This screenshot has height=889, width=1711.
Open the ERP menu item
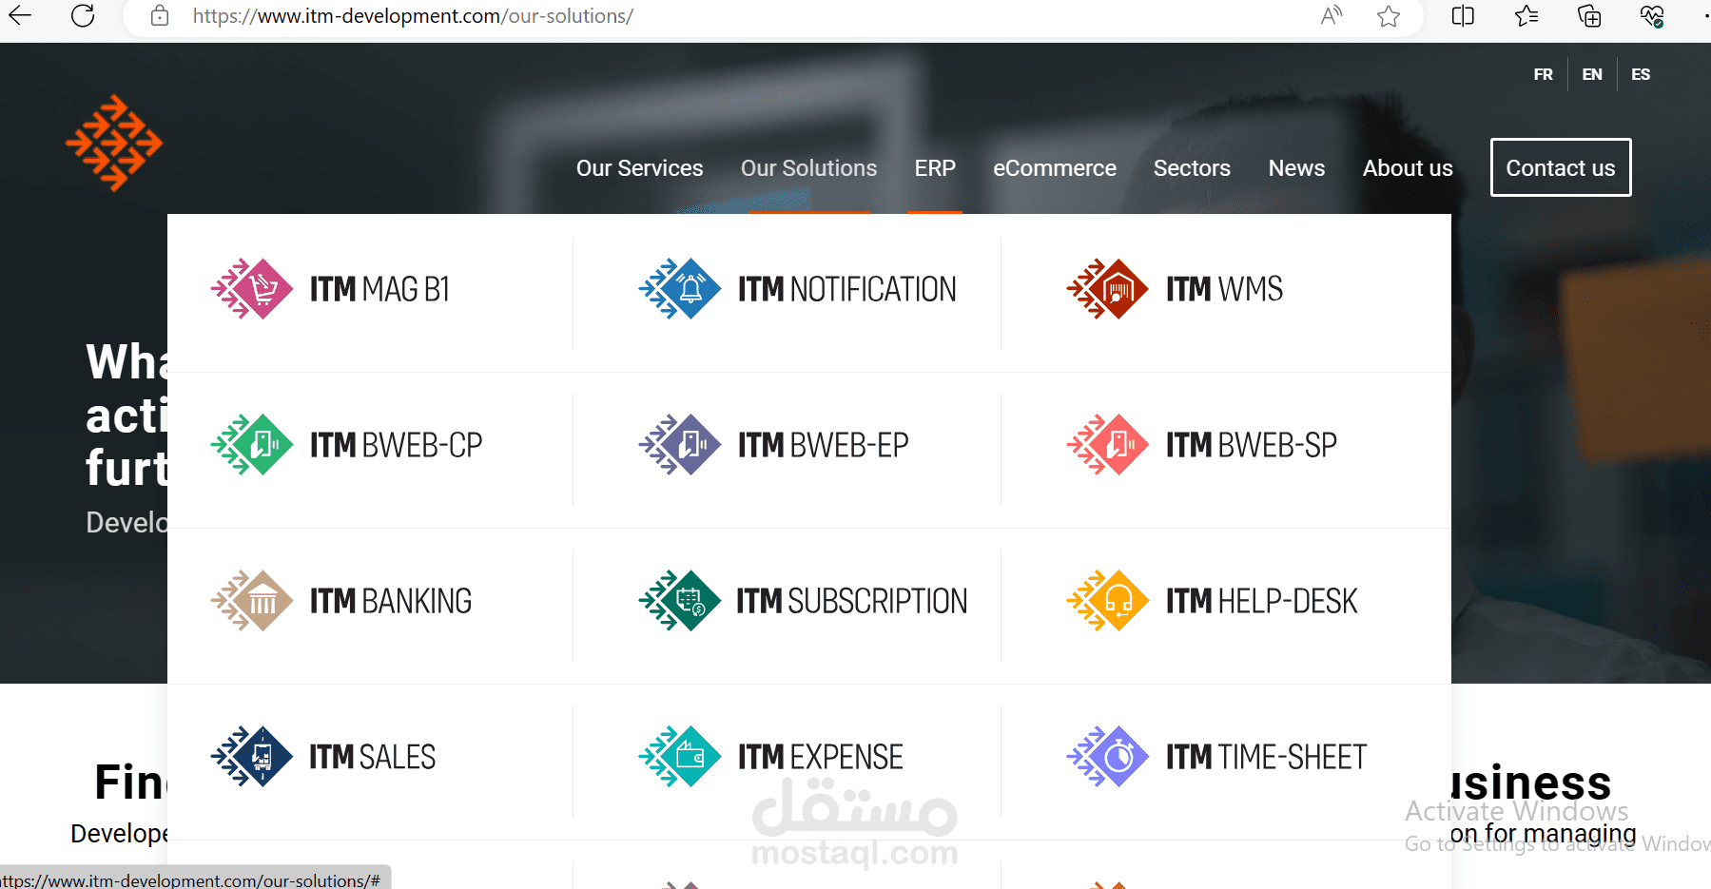[935, 168]
